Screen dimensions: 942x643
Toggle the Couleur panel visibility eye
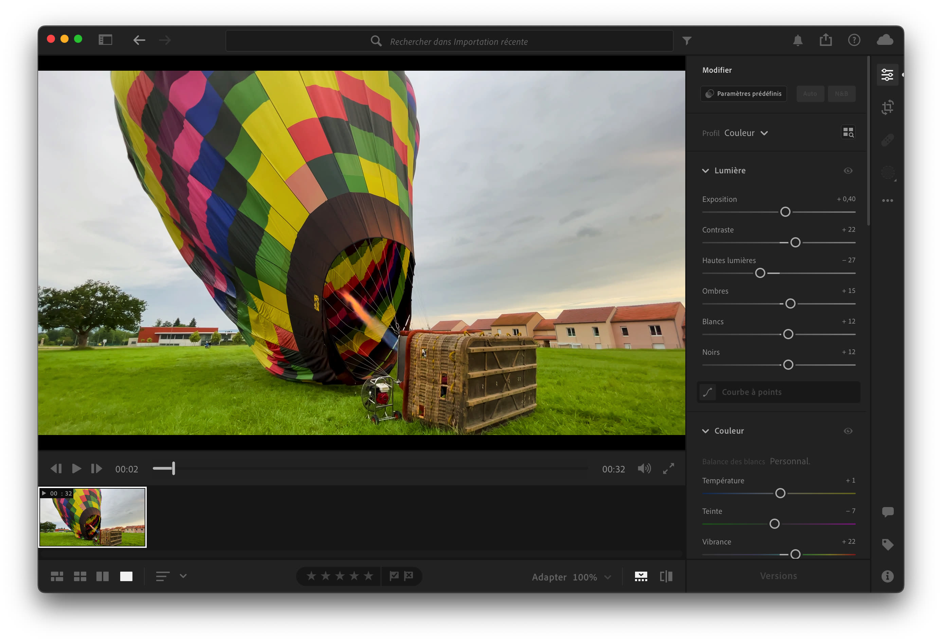[x=848, y=431]
